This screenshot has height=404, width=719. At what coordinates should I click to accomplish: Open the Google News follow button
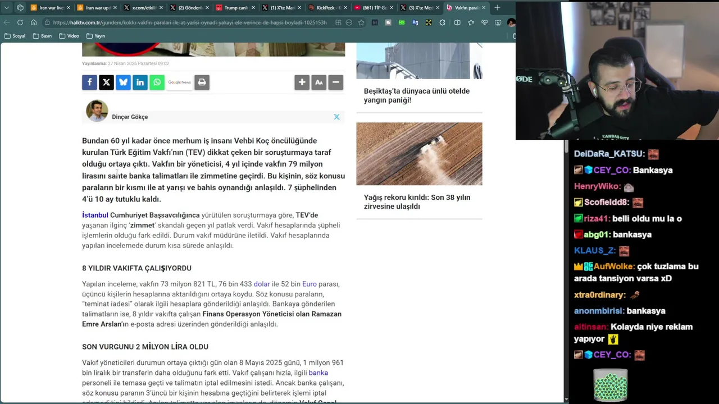click(179, 82)
